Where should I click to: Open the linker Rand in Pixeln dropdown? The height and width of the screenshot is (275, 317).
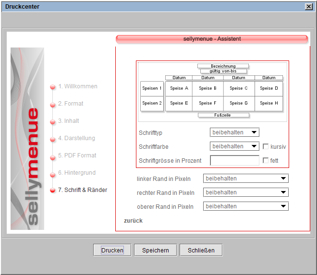pyautogui.click(x=245, y=179)
